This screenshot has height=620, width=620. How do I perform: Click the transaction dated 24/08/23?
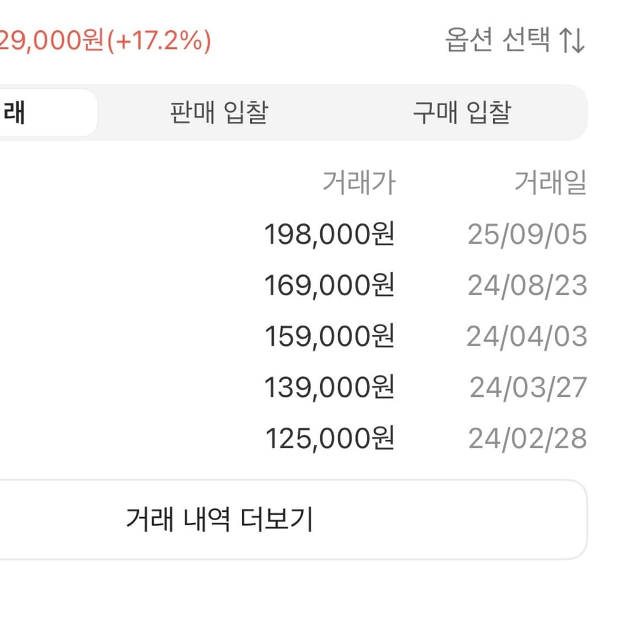[527, 285]
